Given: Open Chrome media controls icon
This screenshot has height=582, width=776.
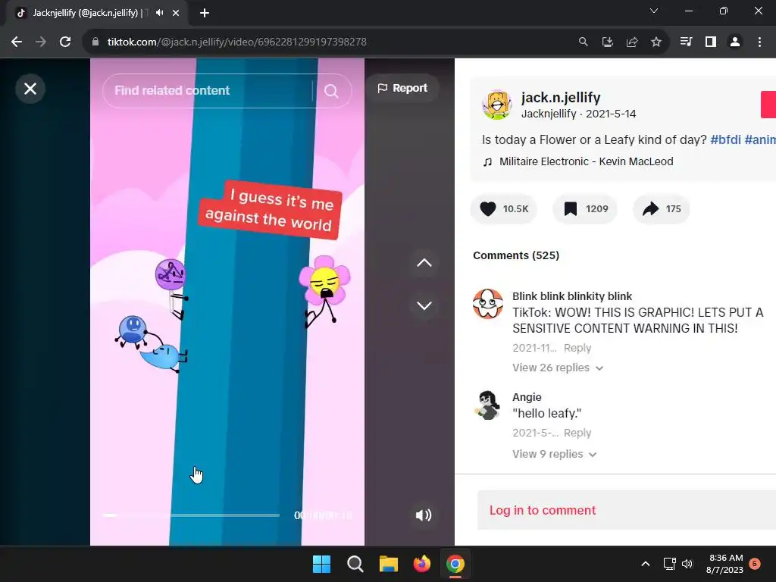Looking at the screenshot, I should pyautogui.click(x=686, y=42).
